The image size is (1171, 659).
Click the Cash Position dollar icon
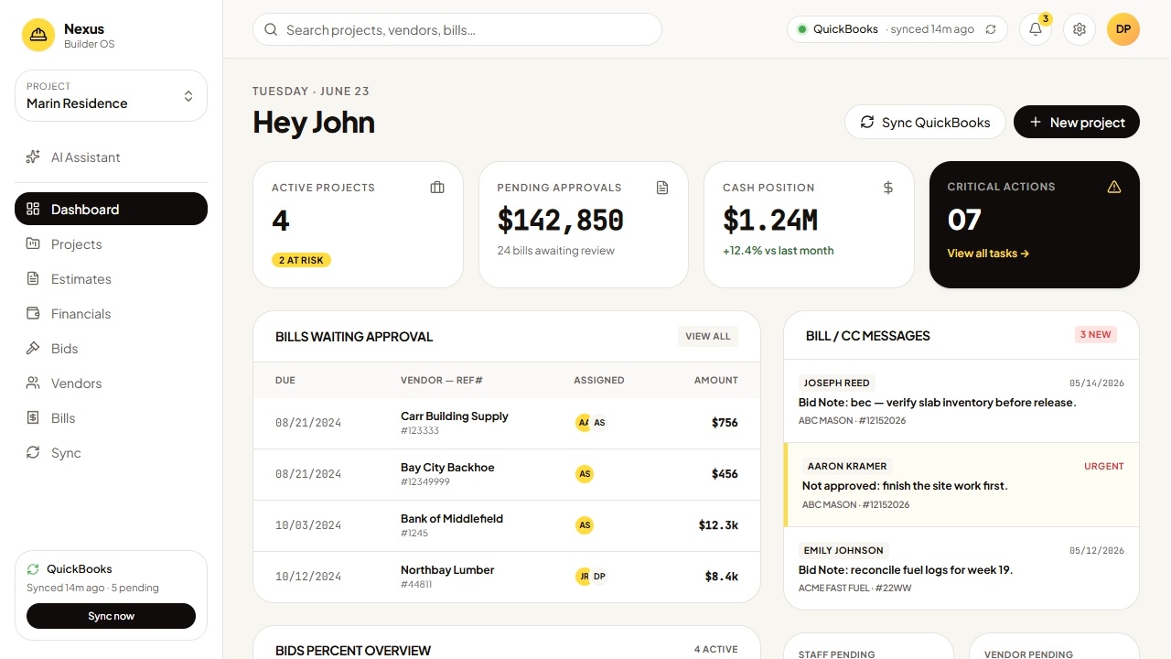pyautogui.click(x=887, y=188)
